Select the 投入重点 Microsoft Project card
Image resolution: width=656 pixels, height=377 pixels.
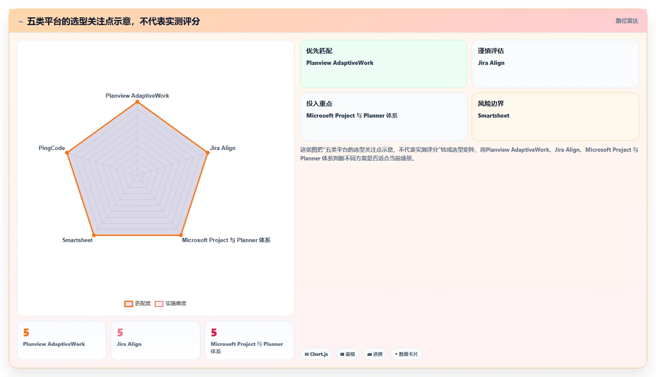pos(383,117)
